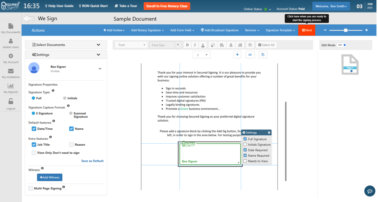This screenshot has height=202, width=378.
Task: Toggle the Edit Mode switch
Action: [342, 45]
